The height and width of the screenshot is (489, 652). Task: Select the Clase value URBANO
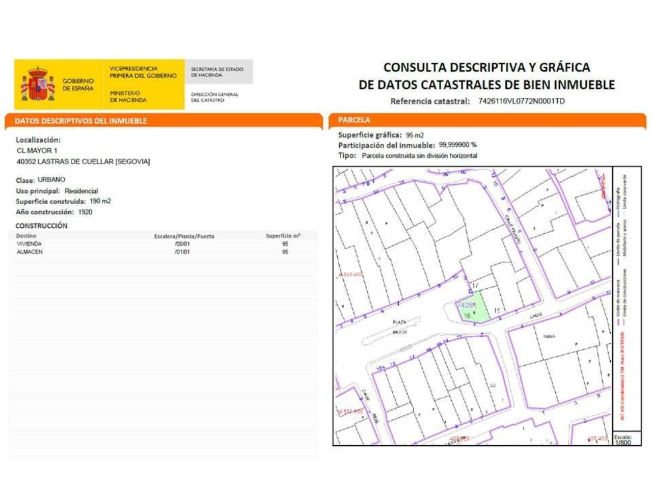pos(51,180)
